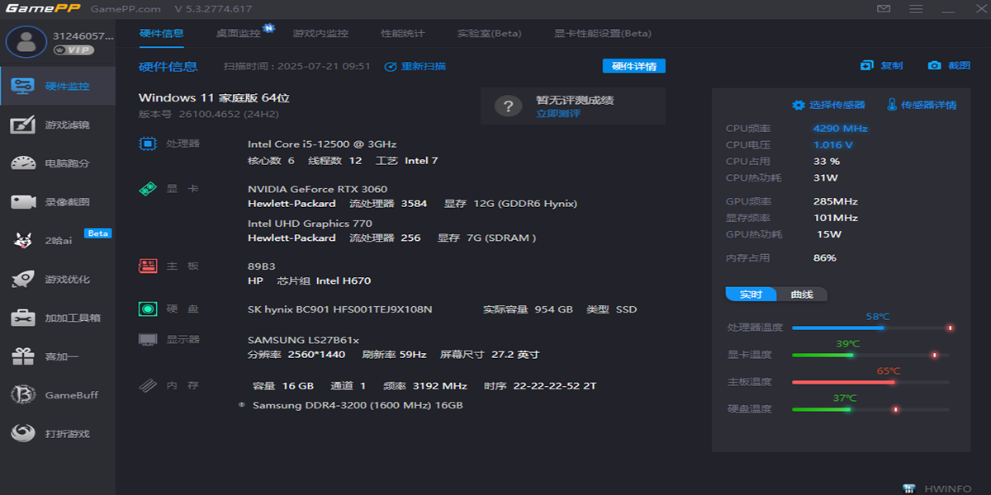Click the gear icon for 选择传感器
Image resolution: width=991 pixels, height=495 pixels.
pos(799,105)
